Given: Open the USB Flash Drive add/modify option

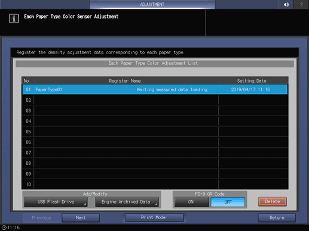Looking at the screenshot, I should click(56, 202).
